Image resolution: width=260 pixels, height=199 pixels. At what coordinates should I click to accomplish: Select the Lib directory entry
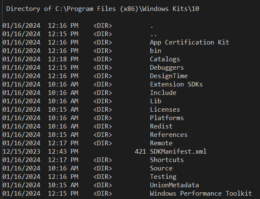pos(155,101)
